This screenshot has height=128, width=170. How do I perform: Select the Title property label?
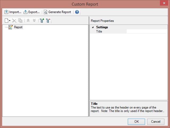click(x=99, y=31)
